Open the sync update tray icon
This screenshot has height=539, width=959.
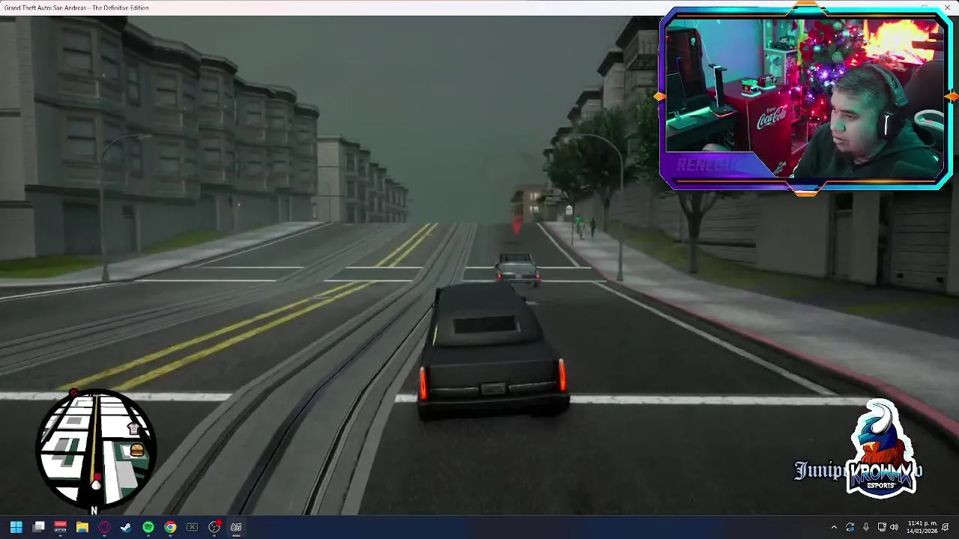[x=850, y=527]
